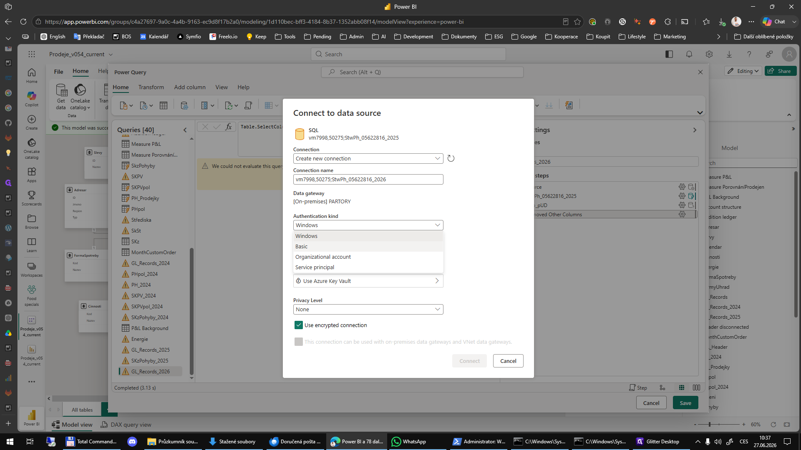Uncheck Use encrypted connection checkbox
Image resolution: width=801 pixels, height=450 pixels.
[x=299, y=325]
